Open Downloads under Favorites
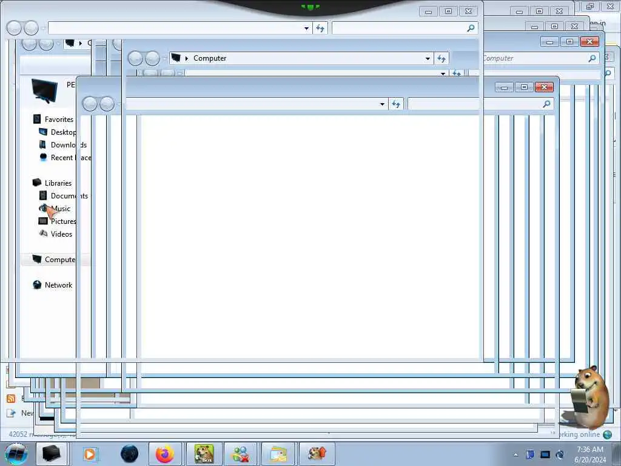 pos(62,144)
